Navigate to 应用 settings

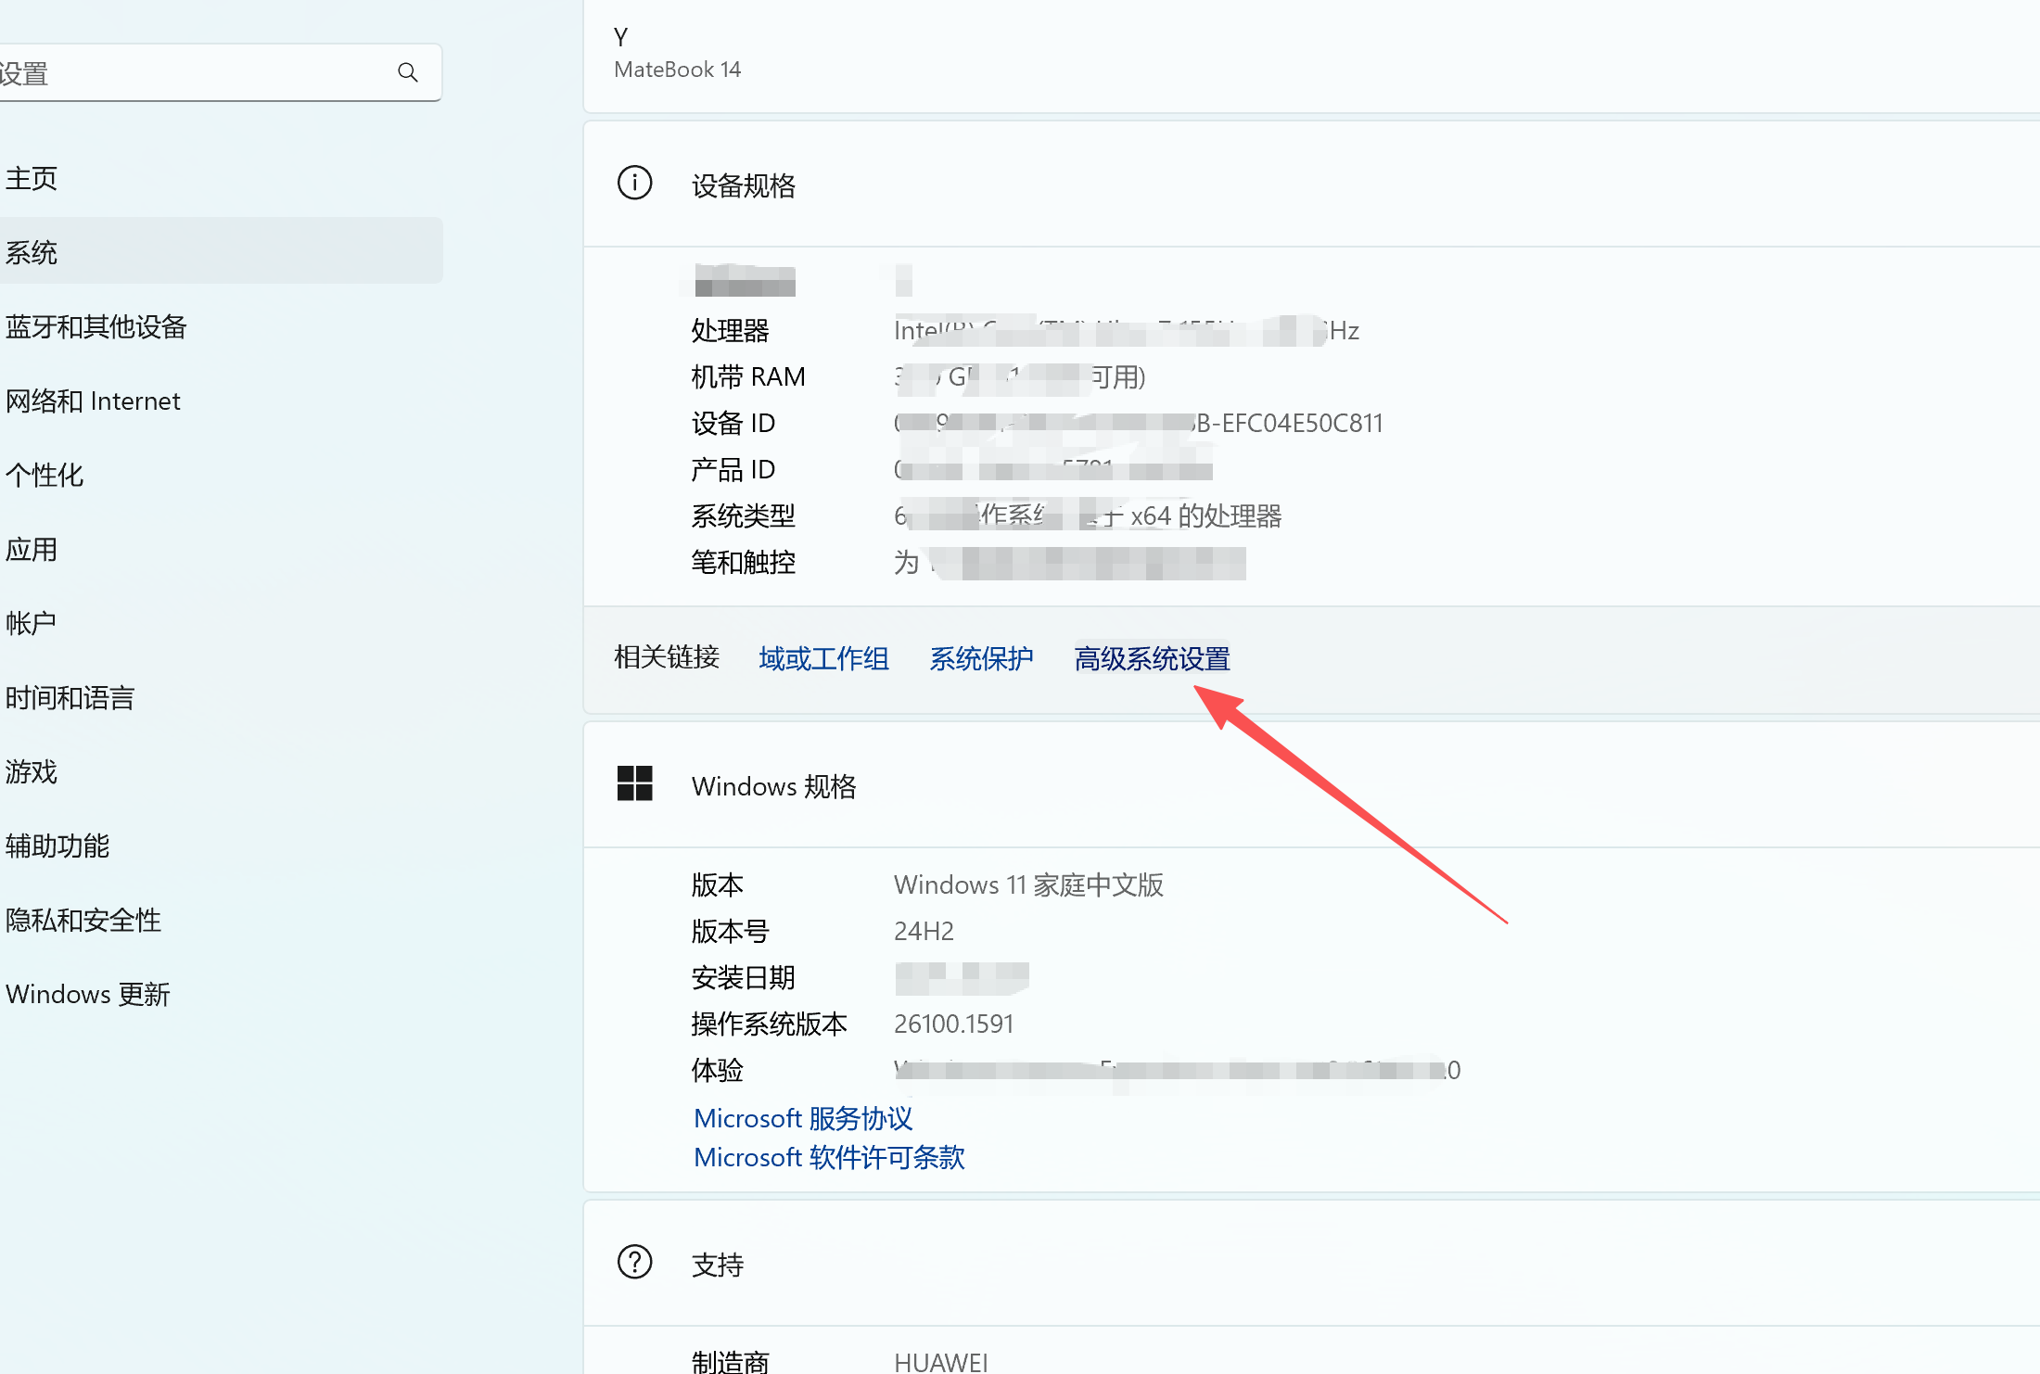click(32, 549)
